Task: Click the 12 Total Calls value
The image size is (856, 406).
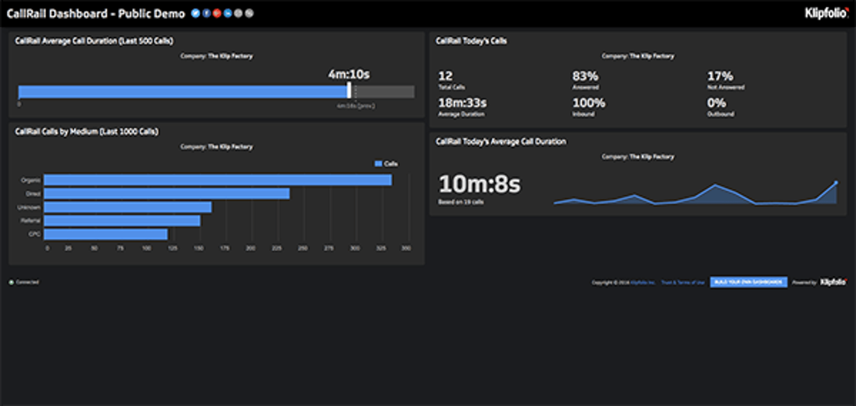Action: click(445, 76)
